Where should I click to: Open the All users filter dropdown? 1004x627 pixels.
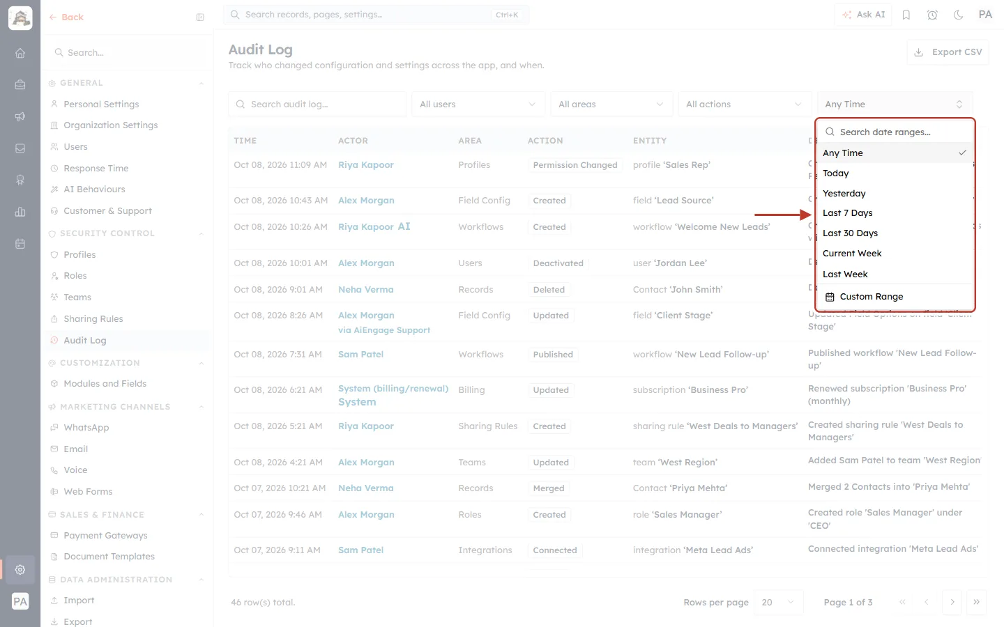[x=478, y=104]
